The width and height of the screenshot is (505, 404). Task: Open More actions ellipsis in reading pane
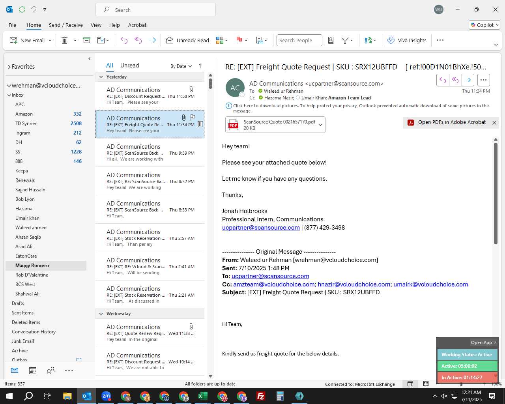coord(483,80)
